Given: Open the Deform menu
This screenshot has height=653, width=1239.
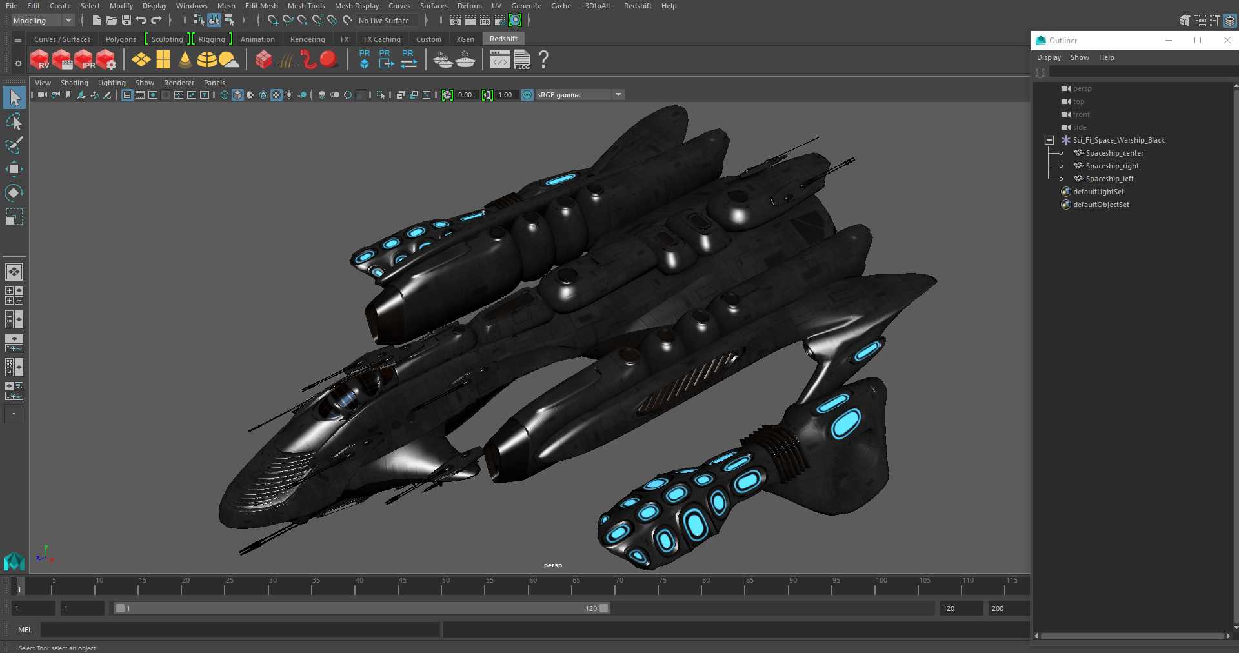Looking at the screenshot, I should (x=469, y=6).
